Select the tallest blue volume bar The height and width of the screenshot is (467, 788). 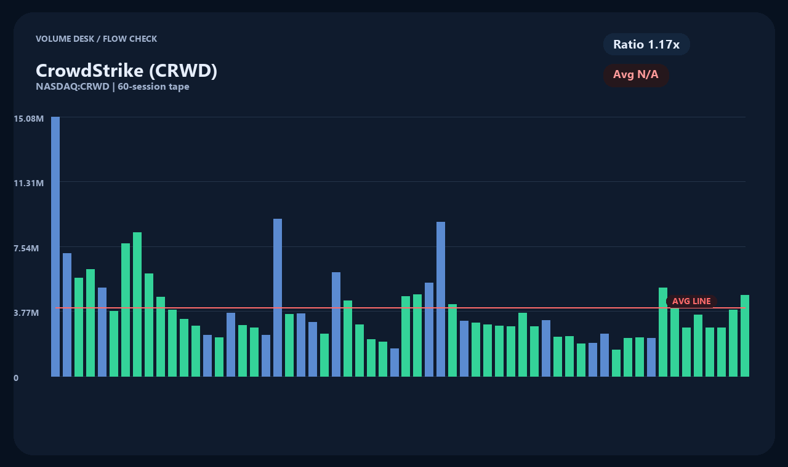click(x=55, y=246)
